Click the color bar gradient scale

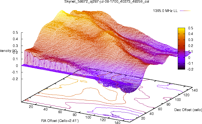pyautogui.click(x=181, y=49)
